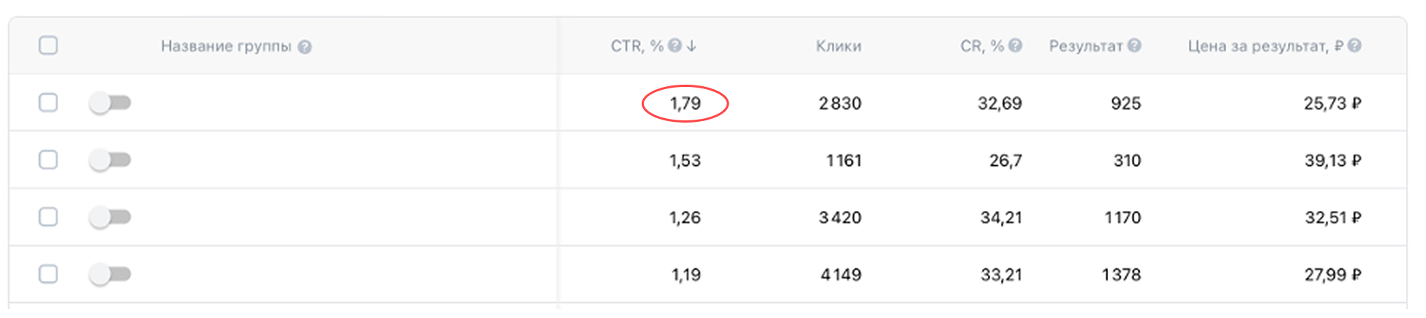Click the circled 1,79 CTR value
1426x318 pixels.
685,103
